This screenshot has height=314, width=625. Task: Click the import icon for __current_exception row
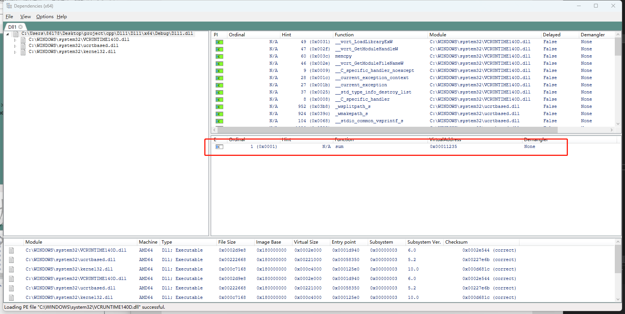(x=219, y=85)
